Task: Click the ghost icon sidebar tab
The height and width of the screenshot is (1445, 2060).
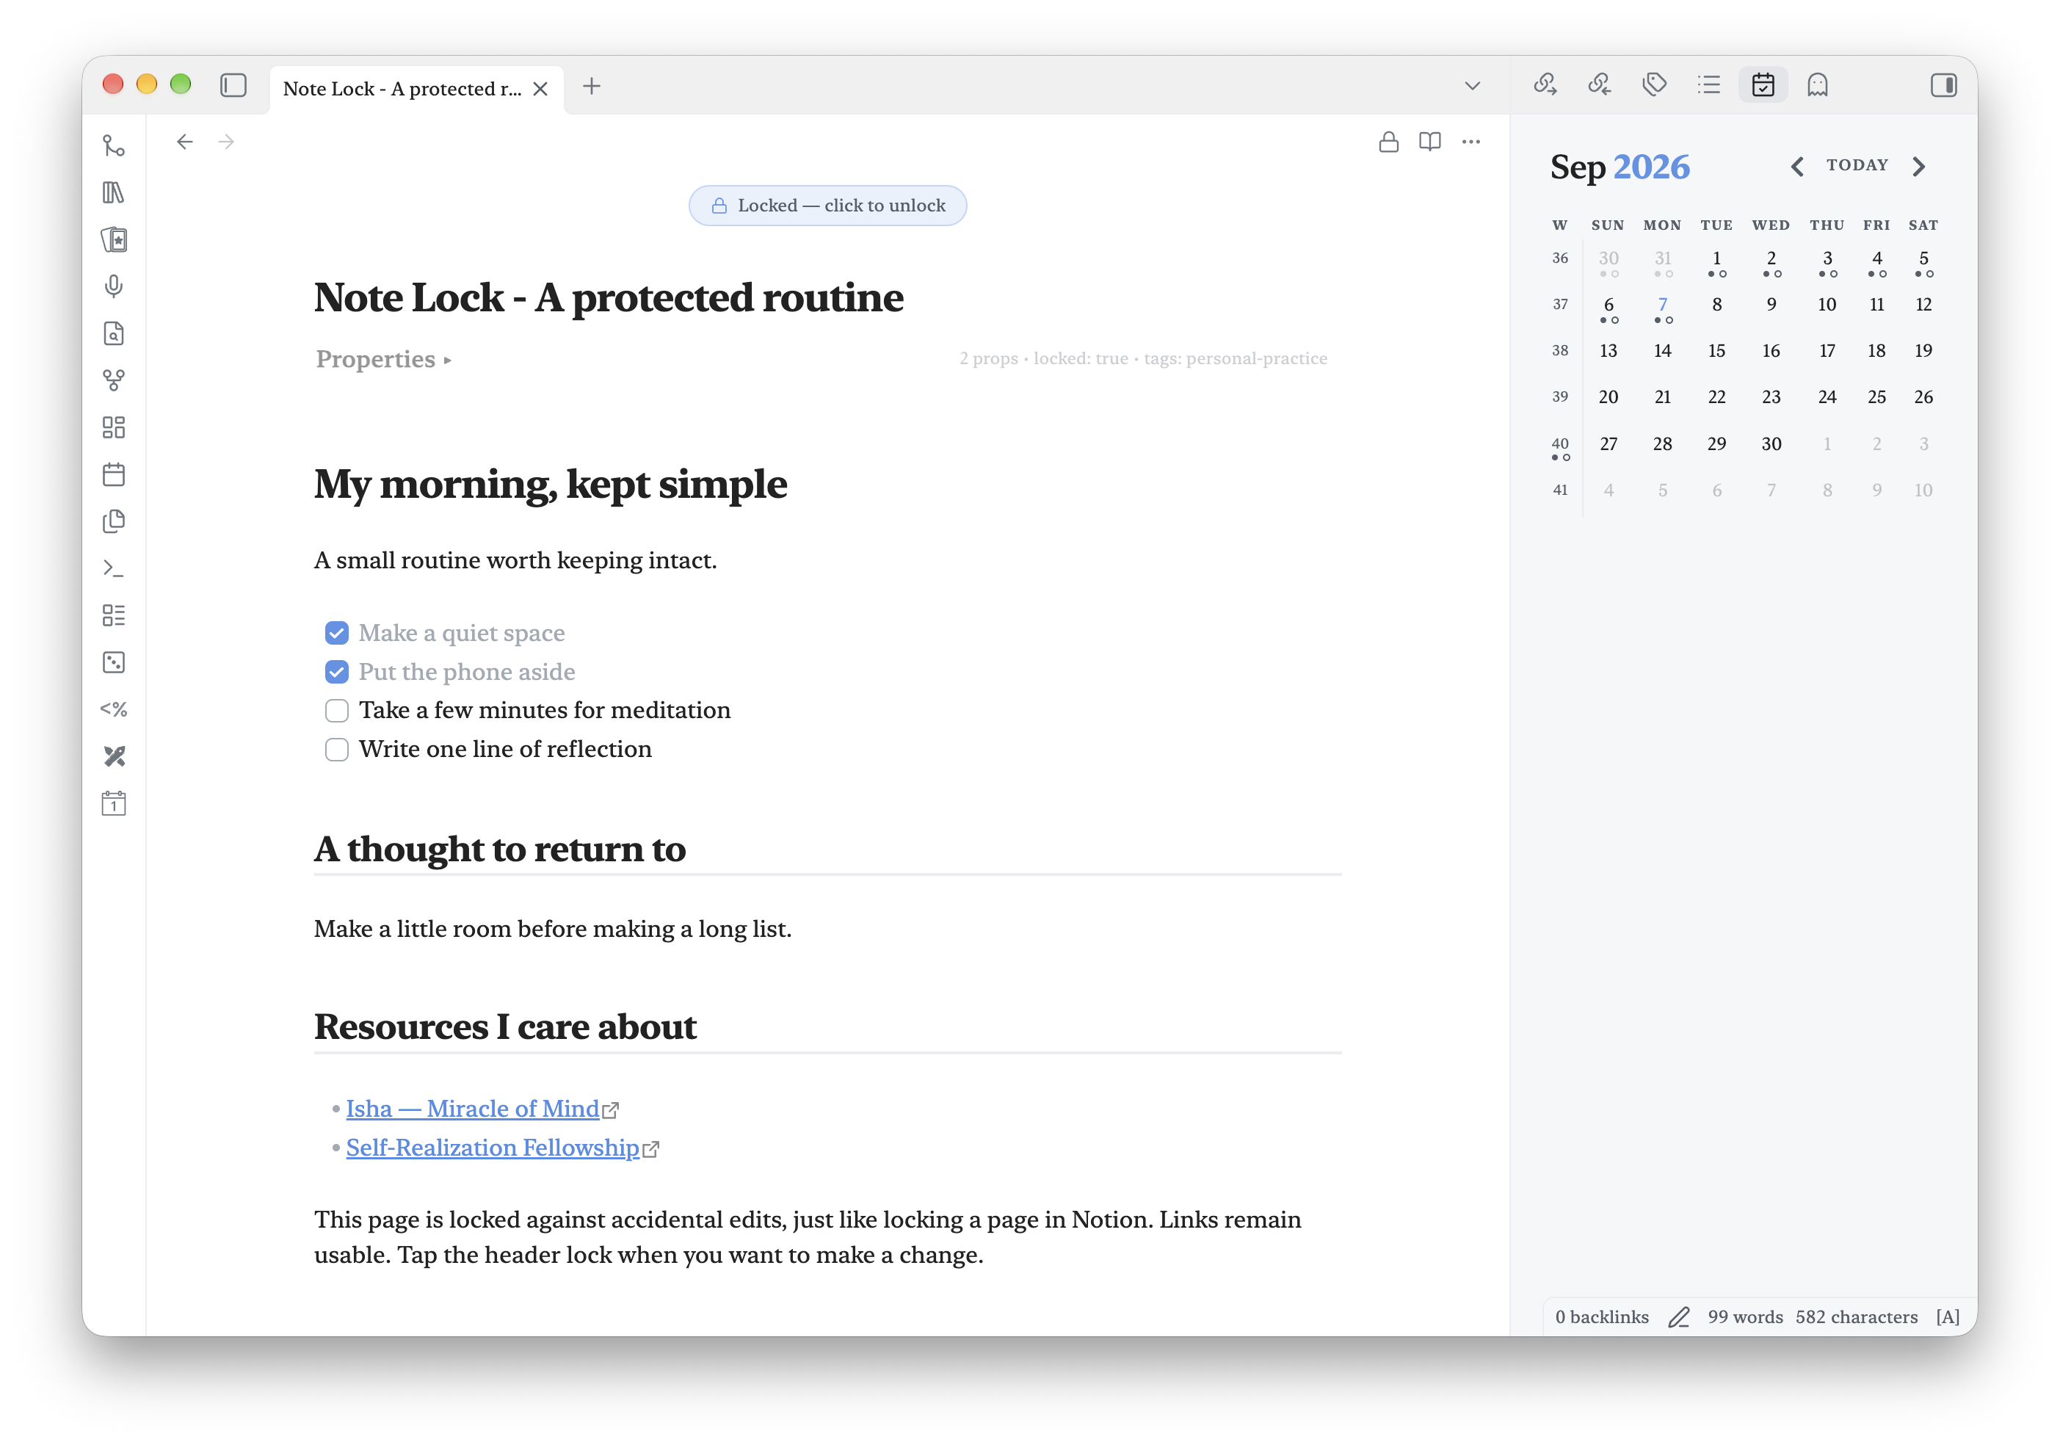Action: [x=1818, y=84]
